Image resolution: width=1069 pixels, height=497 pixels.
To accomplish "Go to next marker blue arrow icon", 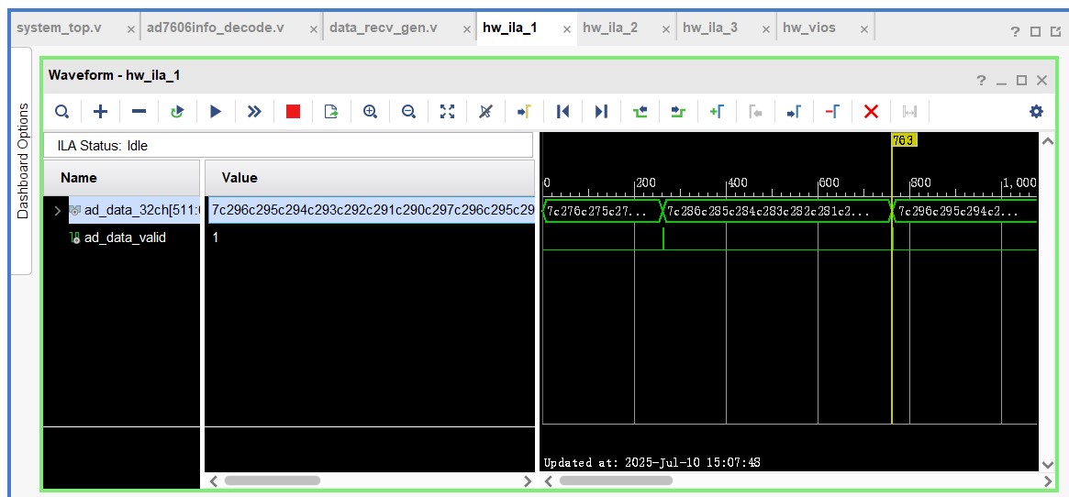I will click(794, 112).
